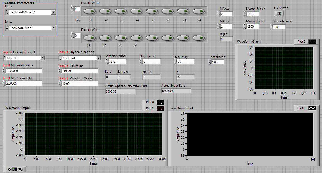Toggle the x3 bit switch
This screenshot has height=173, width=322.
(x=121, y=11)
